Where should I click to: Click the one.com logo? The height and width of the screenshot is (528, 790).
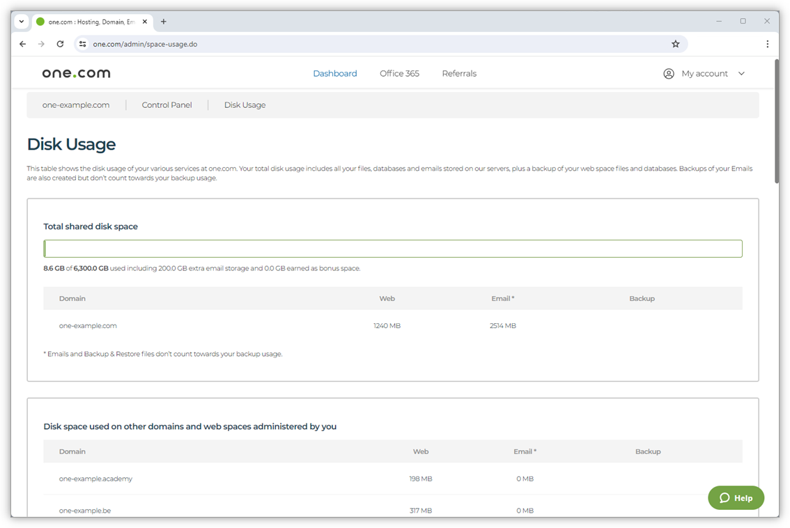[76, 73]
